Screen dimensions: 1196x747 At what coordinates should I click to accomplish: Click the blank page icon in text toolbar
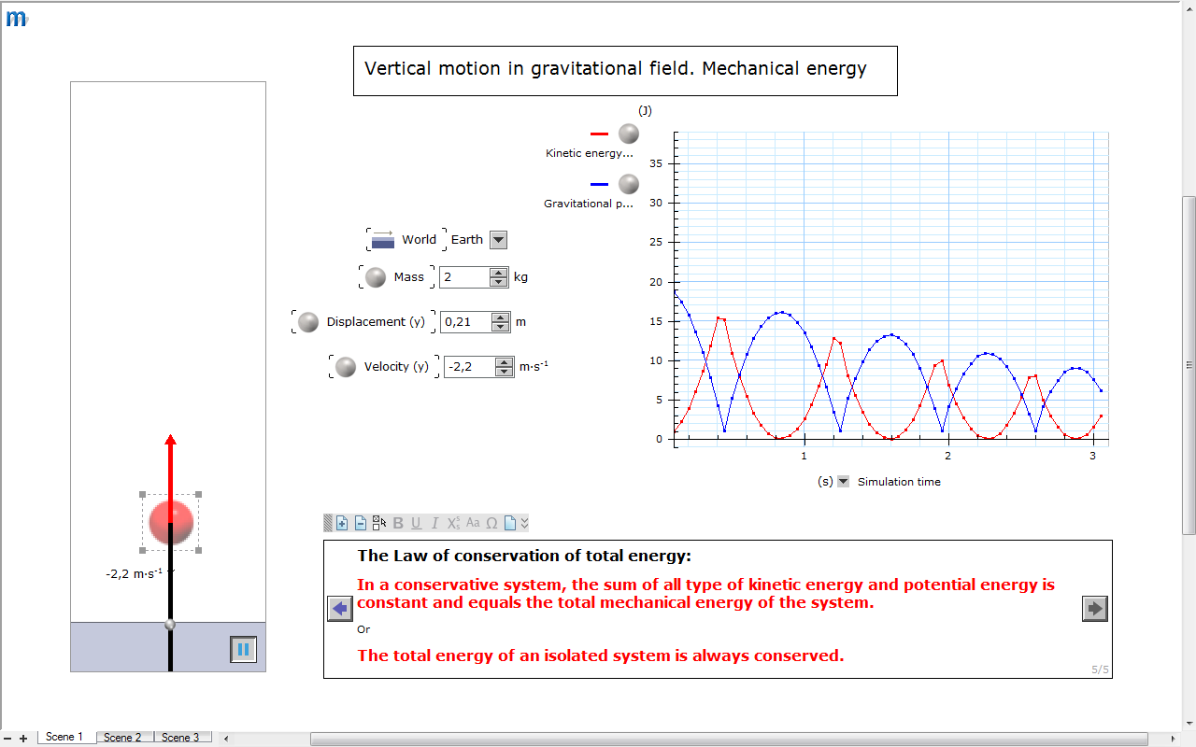[509, 523]
